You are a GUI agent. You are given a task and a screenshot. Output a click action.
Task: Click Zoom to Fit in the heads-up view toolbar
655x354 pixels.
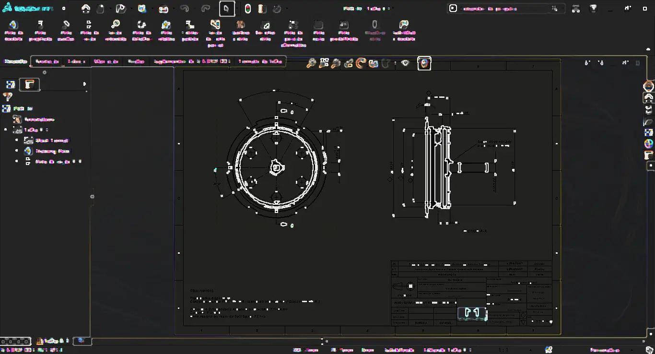coord(311,63)
